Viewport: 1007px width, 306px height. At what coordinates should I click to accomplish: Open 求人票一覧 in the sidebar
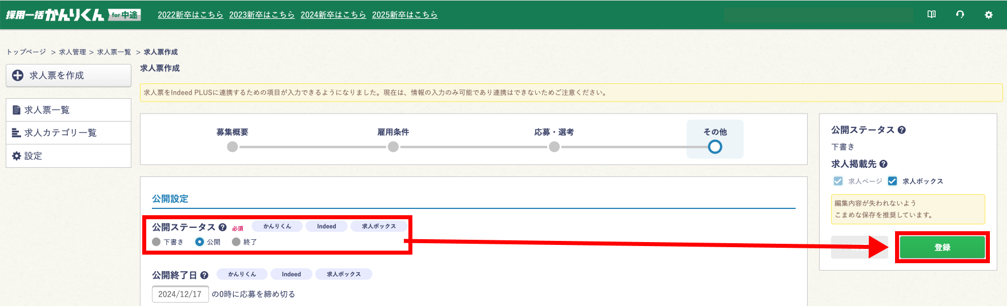pos(69,110)
